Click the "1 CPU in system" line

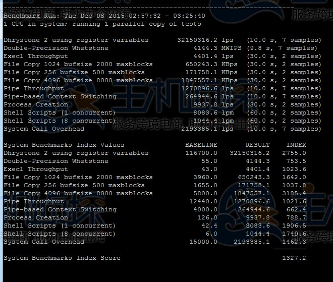(102, 24)
